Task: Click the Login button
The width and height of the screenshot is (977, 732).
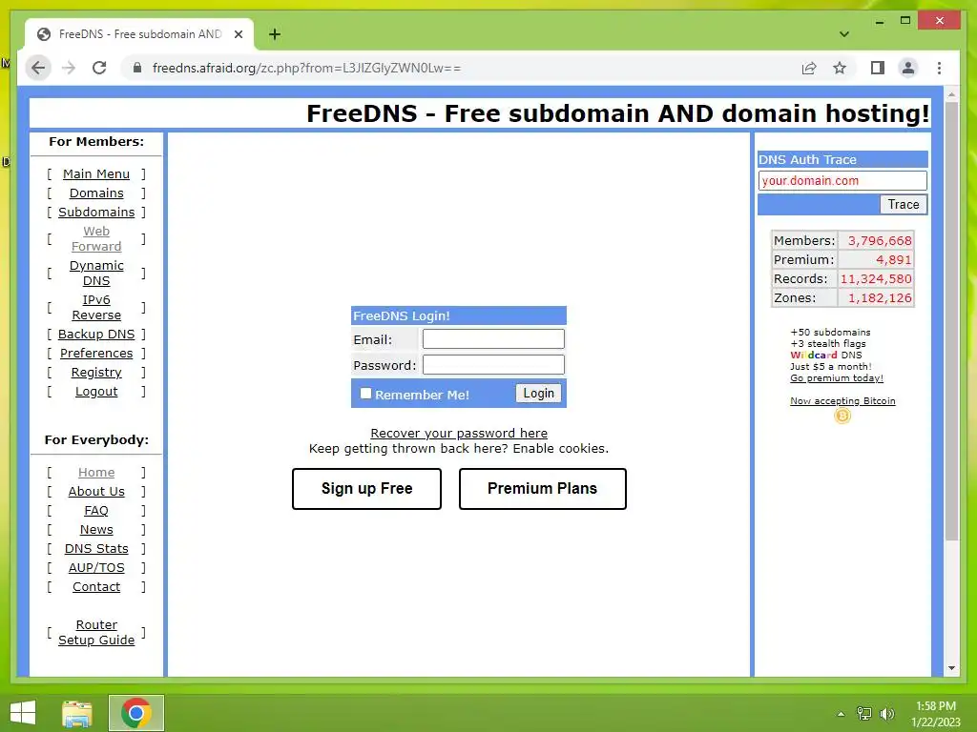Action: coord(538,393)
